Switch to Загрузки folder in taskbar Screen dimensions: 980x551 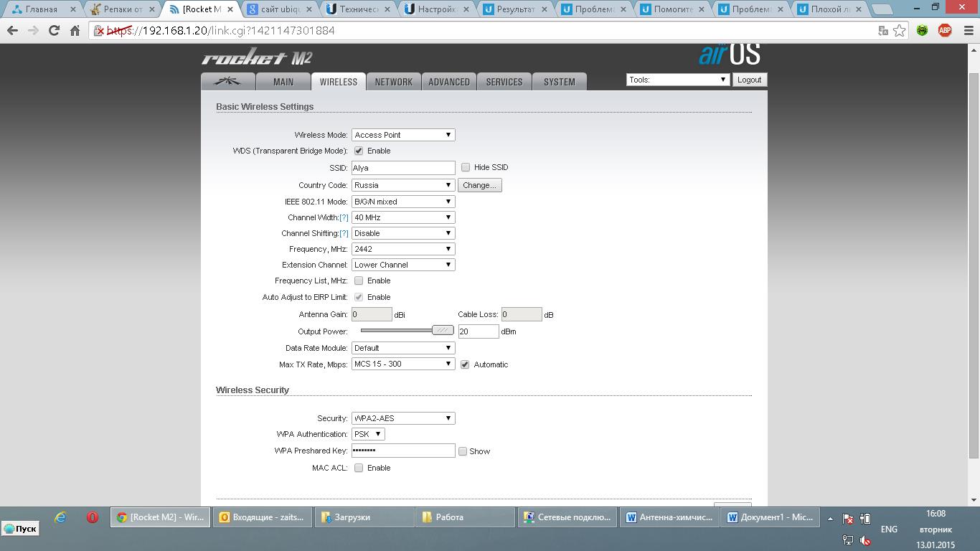click(x=365, y=517)
